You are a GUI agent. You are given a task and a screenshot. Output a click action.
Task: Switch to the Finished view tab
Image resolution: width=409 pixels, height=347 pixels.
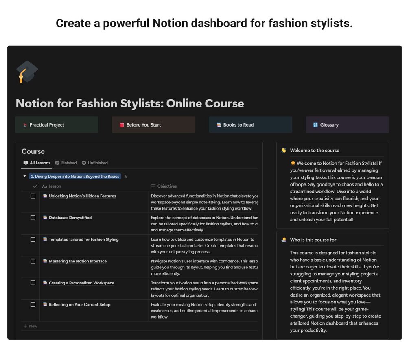pos(66,163)
